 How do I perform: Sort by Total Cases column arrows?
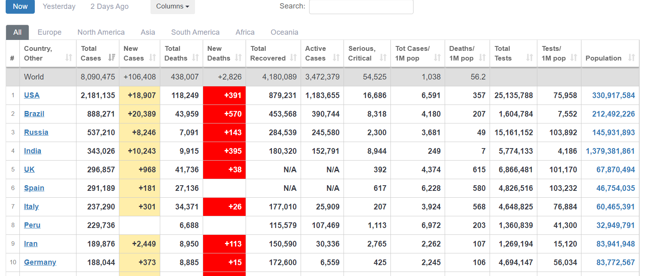point(112,58)
